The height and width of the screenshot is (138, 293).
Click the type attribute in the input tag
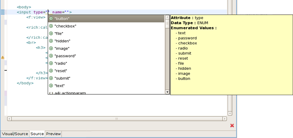tap(38, 12)
